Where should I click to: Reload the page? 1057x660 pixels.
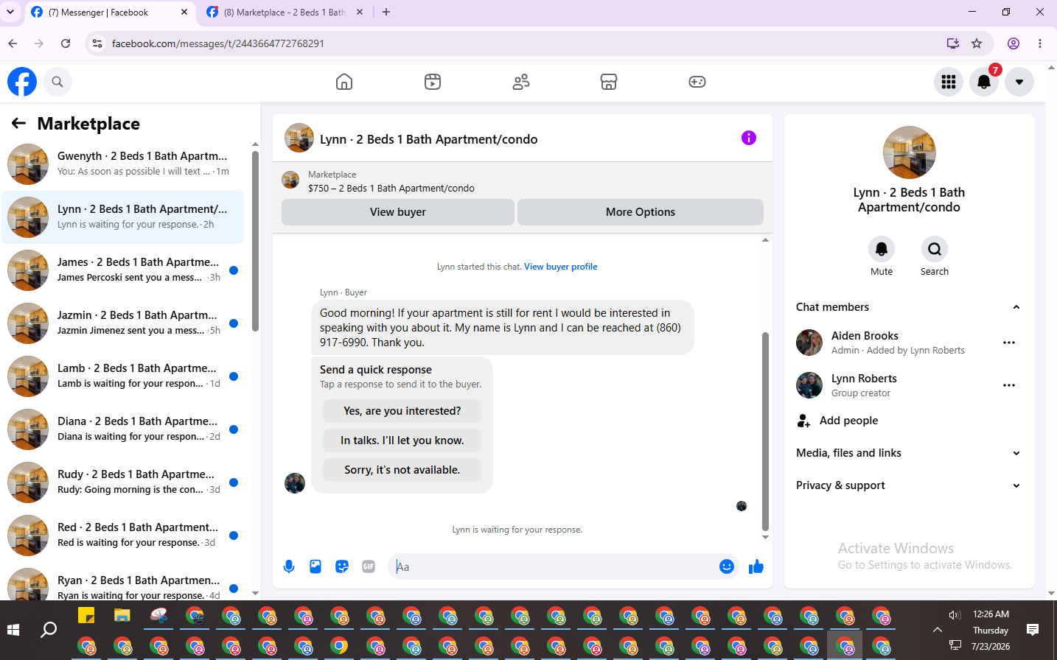(66, 43)
